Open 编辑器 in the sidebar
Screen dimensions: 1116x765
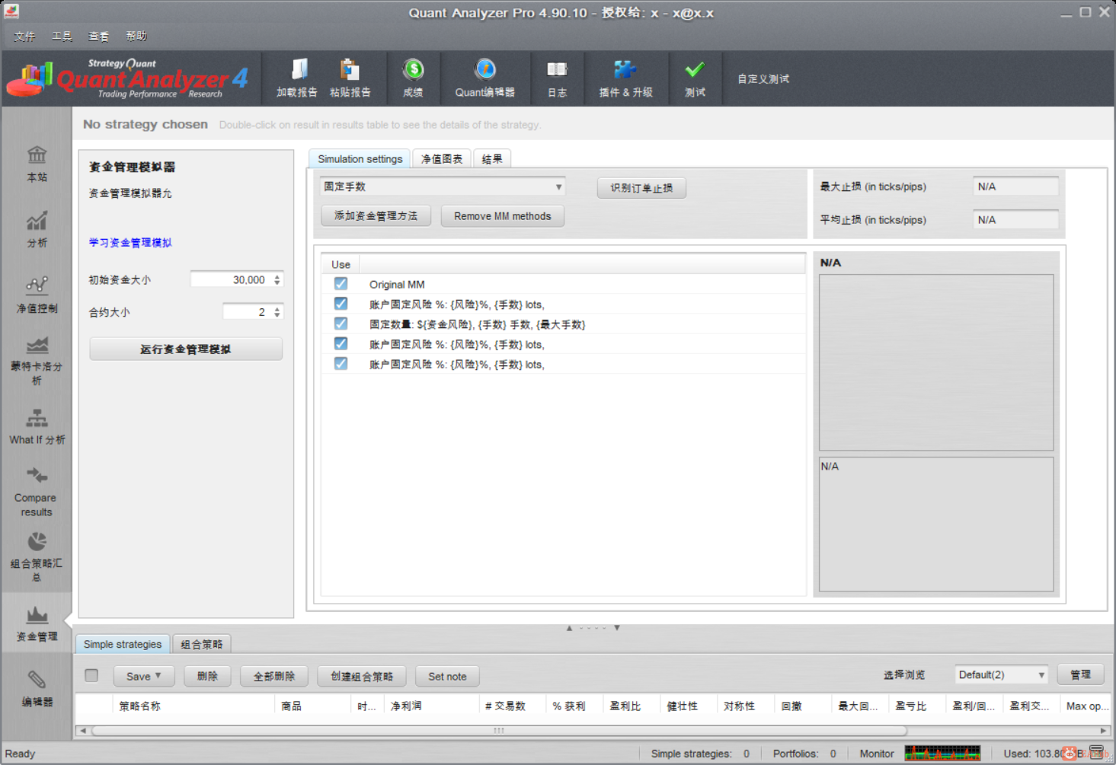click(x=37, y=689)
